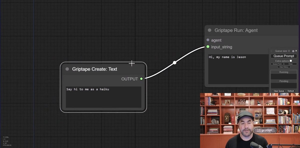Select the Griptape Run: Agent node title

[236, 30]
